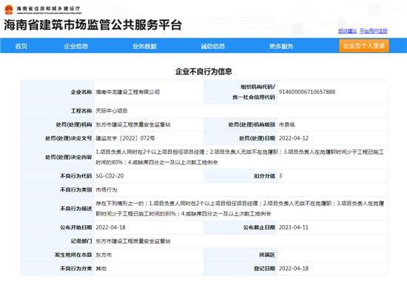Select penalty date 2022-04-12

[294, 138]
